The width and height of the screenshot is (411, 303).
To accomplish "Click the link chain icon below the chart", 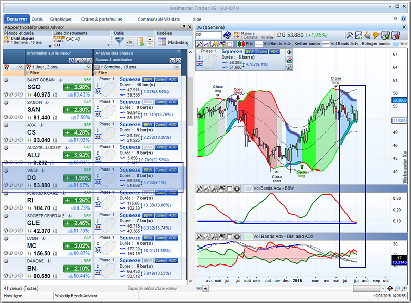I will pyautogui.click(x=199, y=288).
